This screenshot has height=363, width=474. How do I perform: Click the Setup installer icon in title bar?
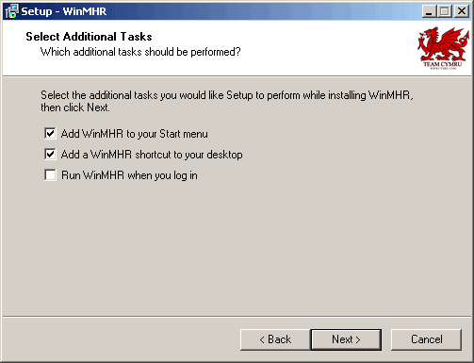point(11,11)
